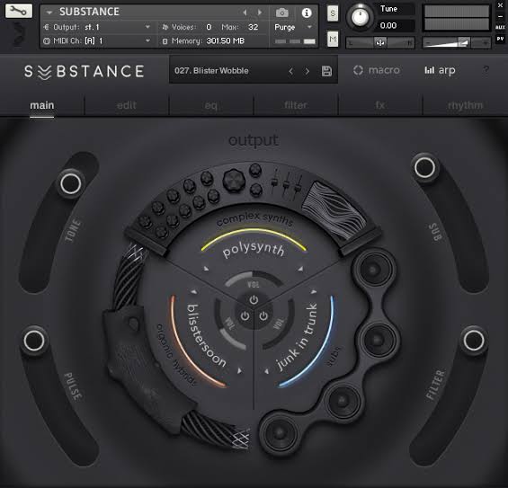Click the Output company wave logo
The width and height of the screenshot is (508, 488).
19,34
